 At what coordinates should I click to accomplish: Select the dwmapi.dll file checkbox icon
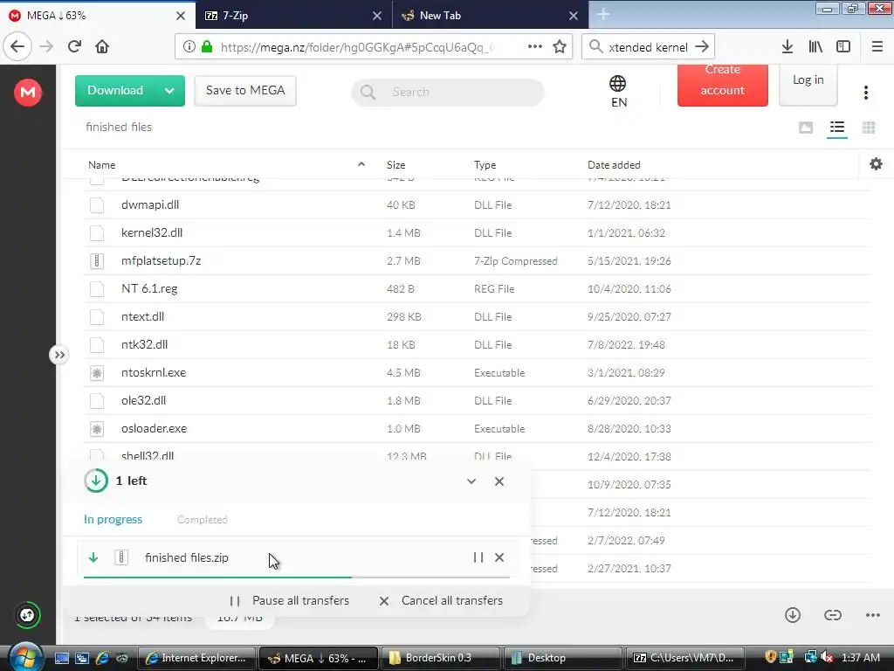97,204
